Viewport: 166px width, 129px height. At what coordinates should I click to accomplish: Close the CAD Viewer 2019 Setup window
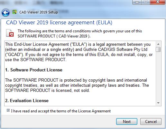pyautogui.click(x=158, y=2)
